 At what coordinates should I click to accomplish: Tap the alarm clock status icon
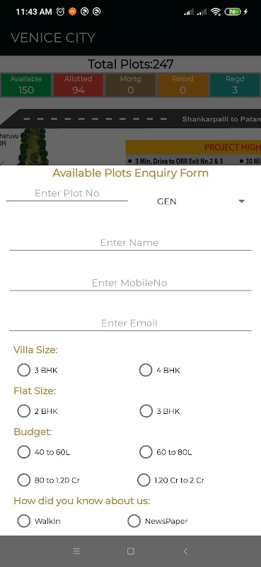coord(60,11)
